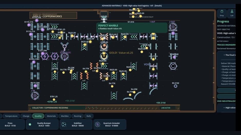
Task: Select the 2 OUT portal machine
Action: click(x=173, y=27)
